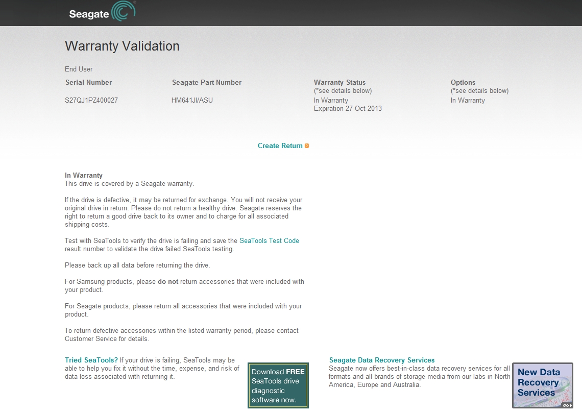
Task: Click the Seagate Part Number column header
Action: (206, 82)
